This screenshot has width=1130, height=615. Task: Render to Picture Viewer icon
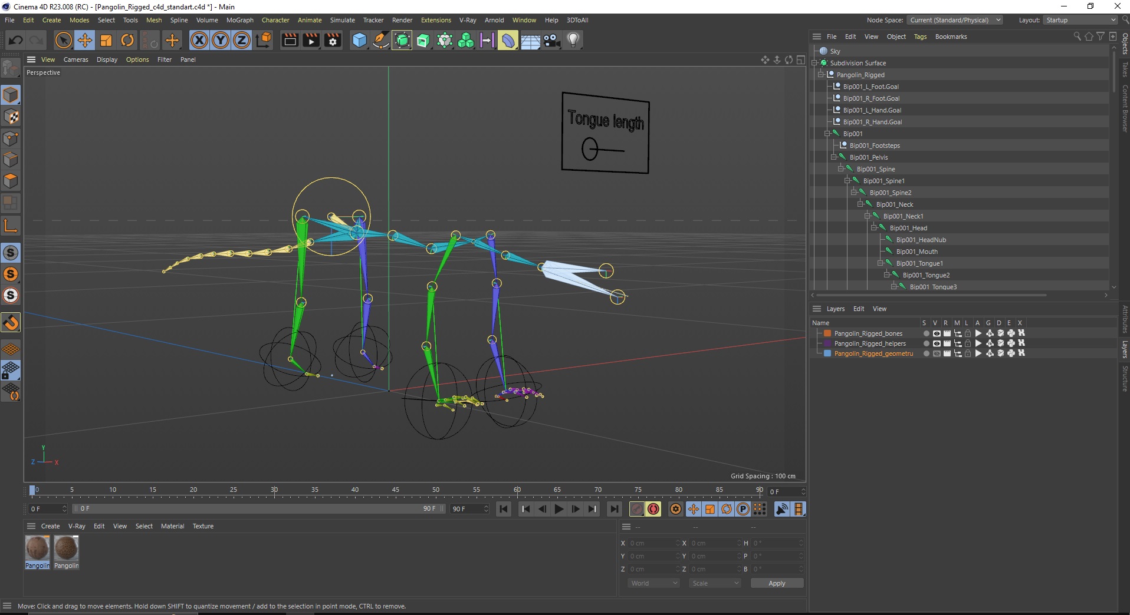click(311, 40)
